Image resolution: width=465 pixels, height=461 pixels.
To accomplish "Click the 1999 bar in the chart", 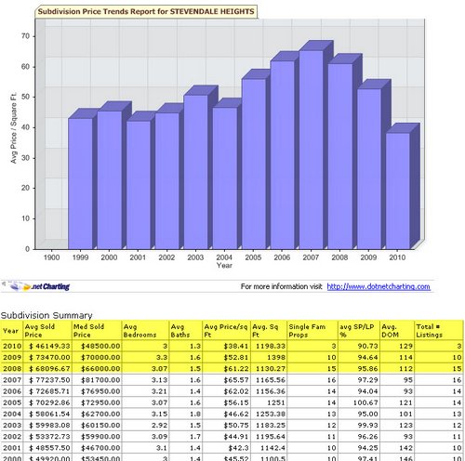I will (x=80, y=184).
